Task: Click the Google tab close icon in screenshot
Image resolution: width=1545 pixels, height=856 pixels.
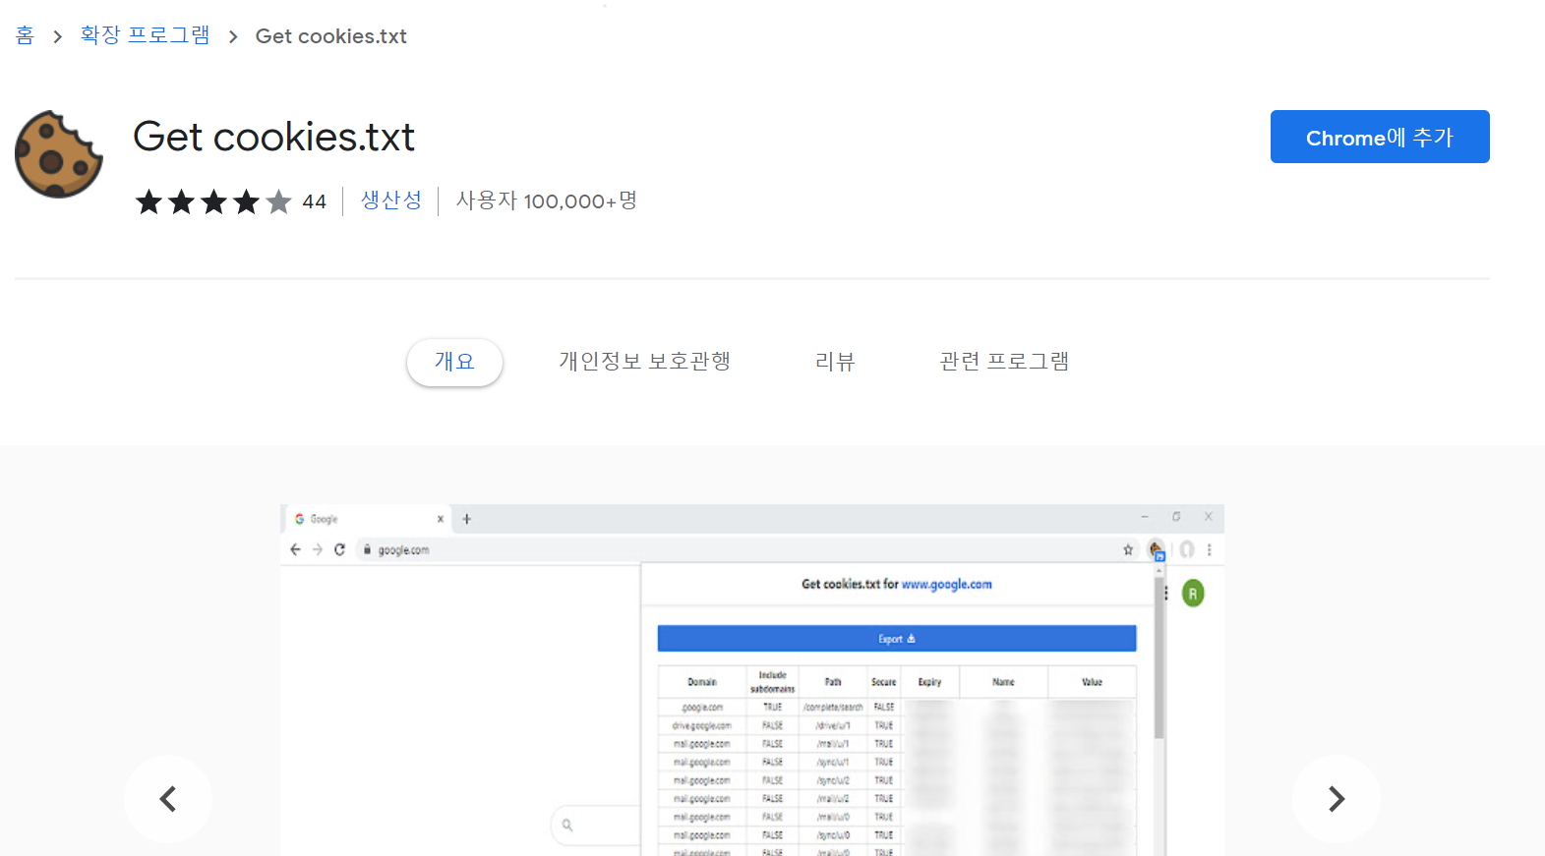Action: [441, 519]
